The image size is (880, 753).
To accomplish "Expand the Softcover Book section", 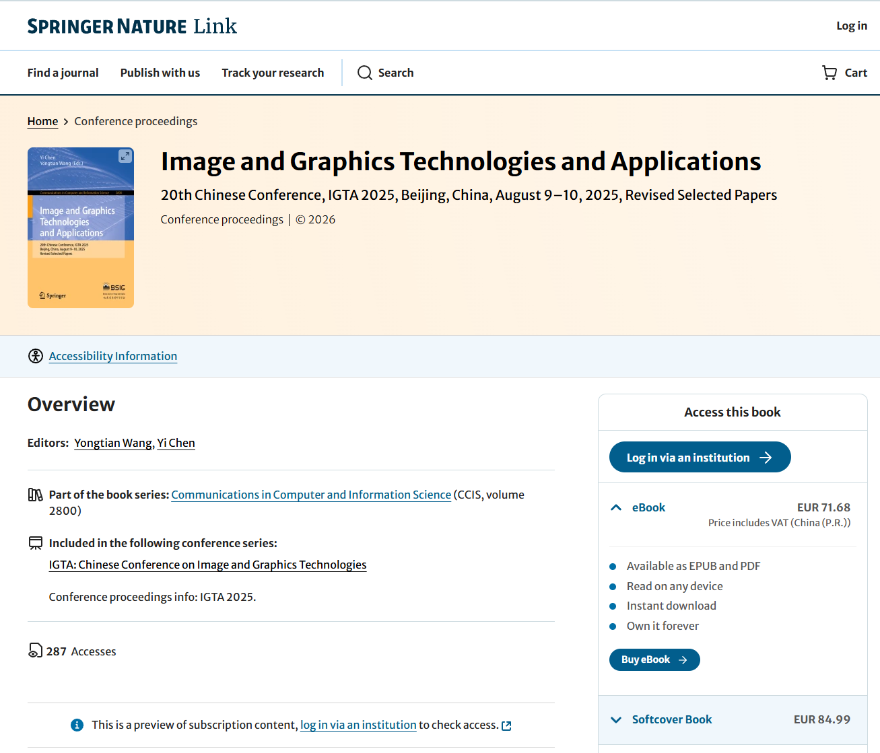I will 616,719.
